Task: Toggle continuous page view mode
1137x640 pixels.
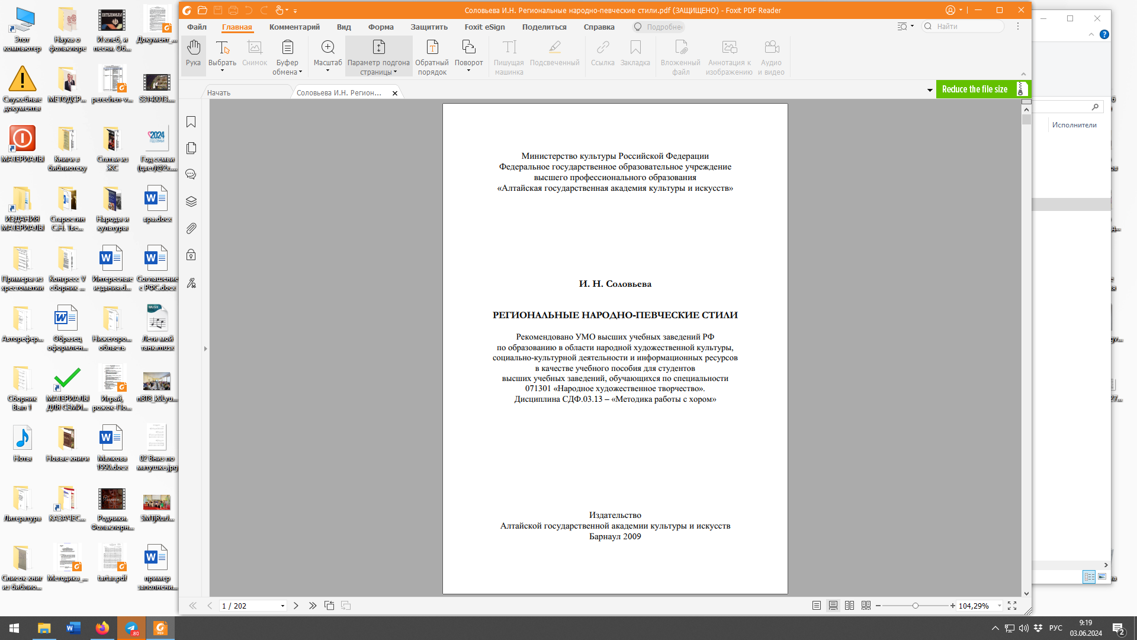Action: 833,606
